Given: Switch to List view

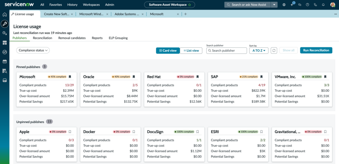Looking at the screenshot, I should click(x=191, y=50).
